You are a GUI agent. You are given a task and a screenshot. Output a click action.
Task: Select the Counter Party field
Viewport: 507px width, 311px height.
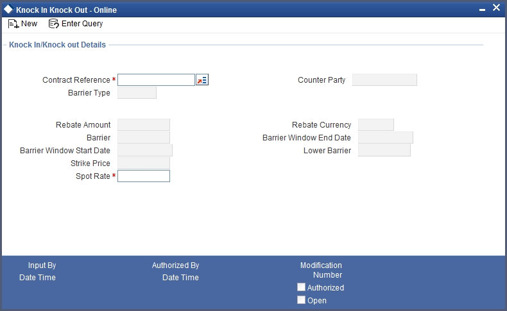coord(384,80)
